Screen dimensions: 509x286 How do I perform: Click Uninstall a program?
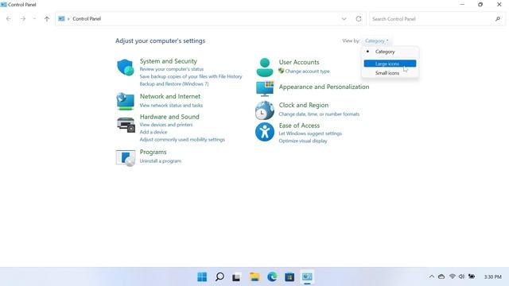tap(161, 161)
